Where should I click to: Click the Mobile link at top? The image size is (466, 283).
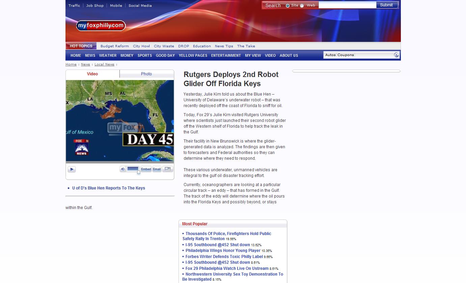(x=116, y=5)
